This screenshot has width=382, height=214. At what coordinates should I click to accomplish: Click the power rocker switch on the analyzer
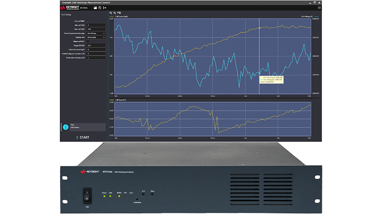(87, 195)
